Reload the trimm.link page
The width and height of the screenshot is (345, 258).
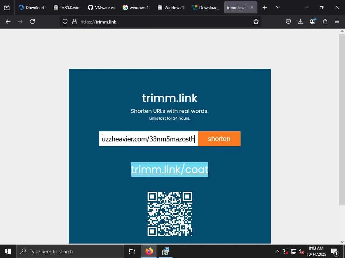pyautogui.click(x=32, y=21)
